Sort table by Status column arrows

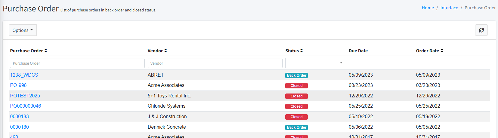[302, 51]
